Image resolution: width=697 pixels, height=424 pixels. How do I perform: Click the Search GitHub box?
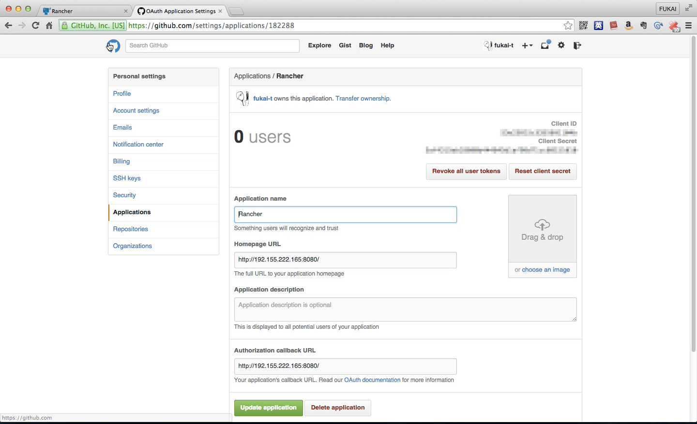(x=212, y=45)
